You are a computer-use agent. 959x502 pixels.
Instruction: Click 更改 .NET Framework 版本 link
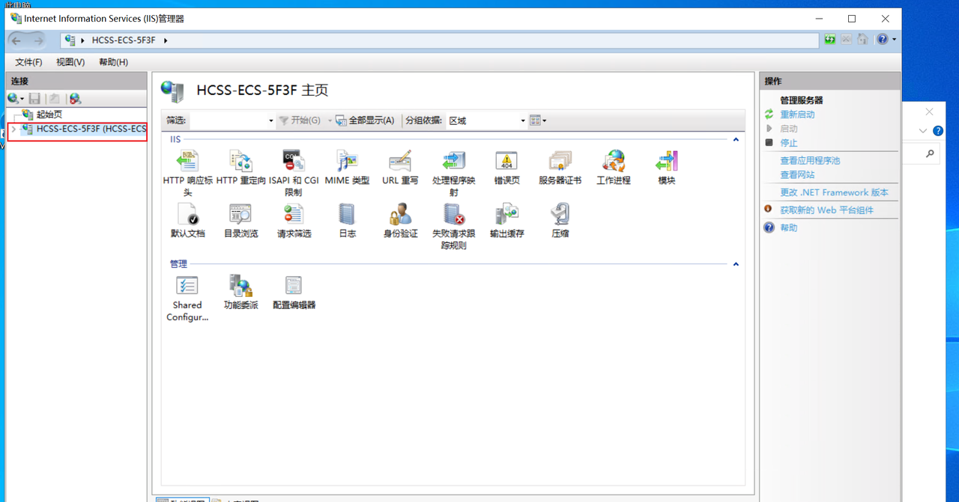tap(834, 192)
